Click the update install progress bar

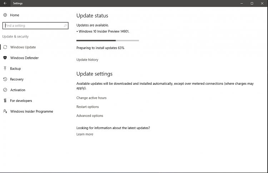pos(108,40)
